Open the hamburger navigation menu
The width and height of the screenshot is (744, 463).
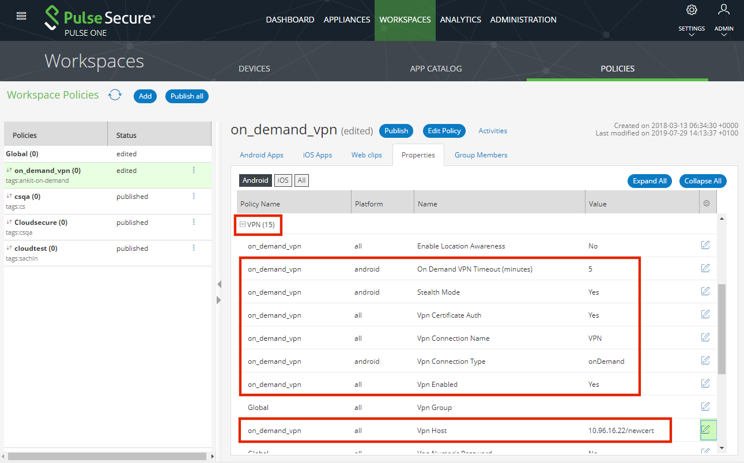tap(21, 16)
